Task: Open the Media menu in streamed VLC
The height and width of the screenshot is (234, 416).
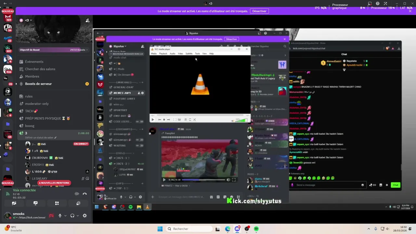Action: [x=154, y=53]
